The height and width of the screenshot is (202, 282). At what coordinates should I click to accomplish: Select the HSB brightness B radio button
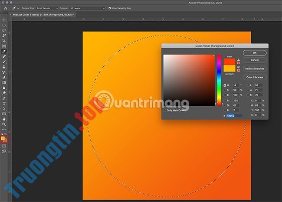pyautogui.click(x=225, y=95)
